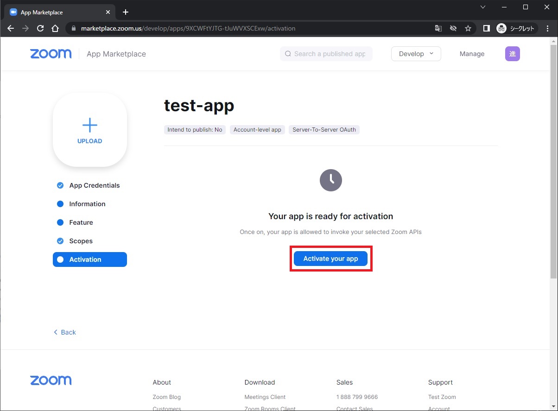Select App Credentials step
The image size is (558, 411).
pos(94,185)
